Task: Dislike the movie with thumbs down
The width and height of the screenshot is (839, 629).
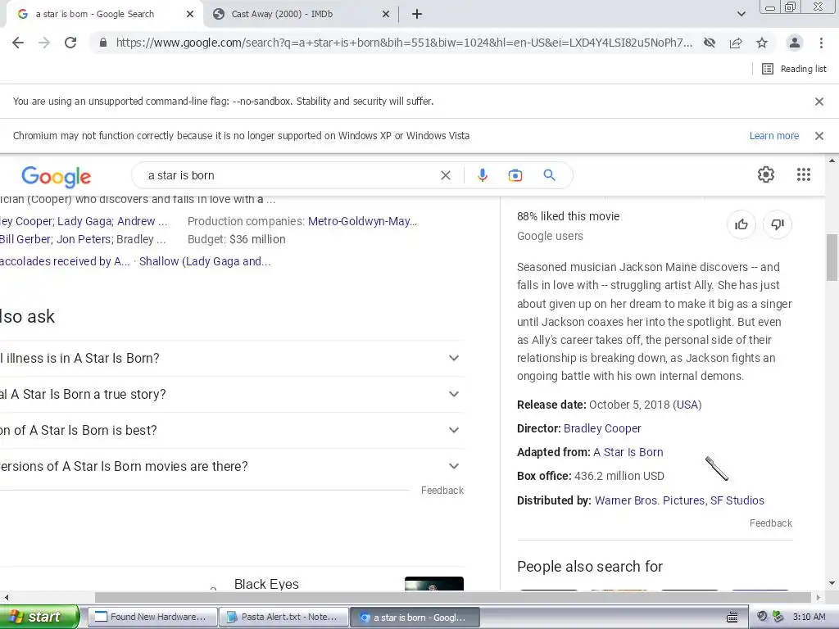Action: 778,224
